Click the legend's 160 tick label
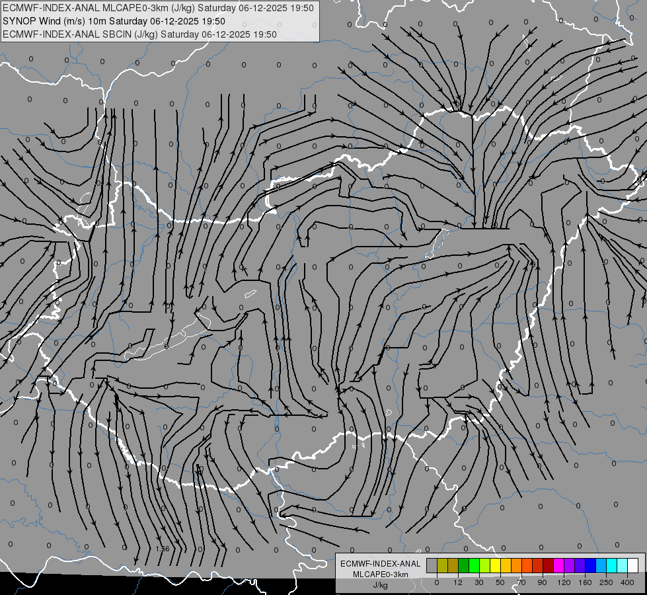This screenshot has height=595, width=647. [585, 582]
